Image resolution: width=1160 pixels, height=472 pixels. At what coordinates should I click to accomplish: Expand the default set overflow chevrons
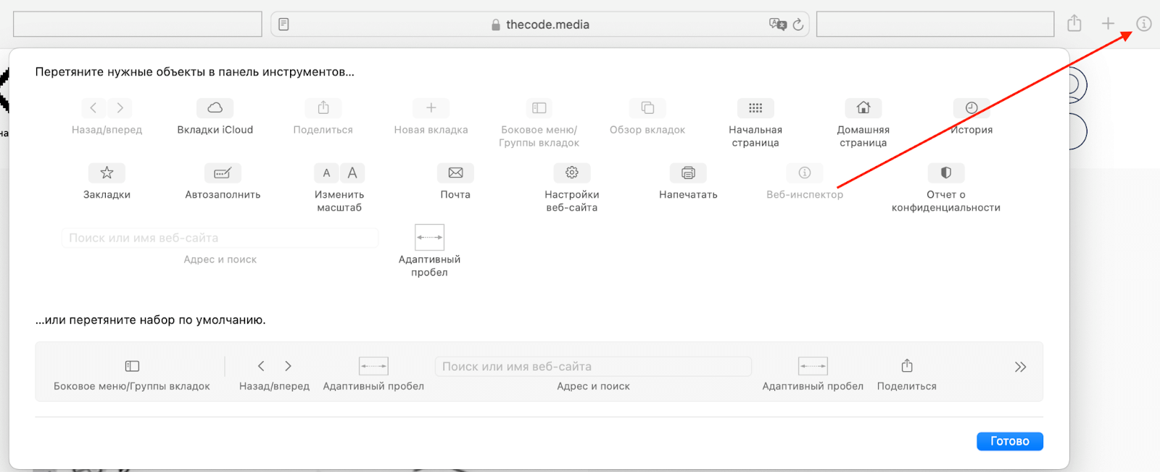tap(1020, 367)
